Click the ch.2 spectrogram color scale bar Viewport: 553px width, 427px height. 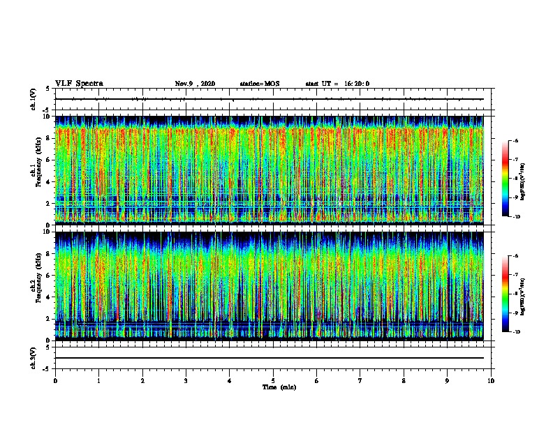point(506,294)
